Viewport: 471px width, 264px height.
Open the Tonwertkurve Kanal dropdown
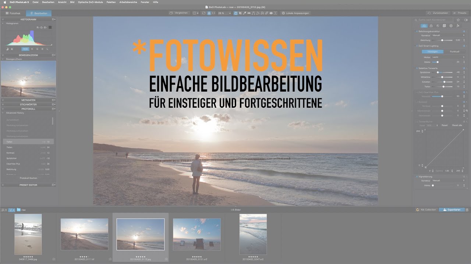[x=432, y=125]
